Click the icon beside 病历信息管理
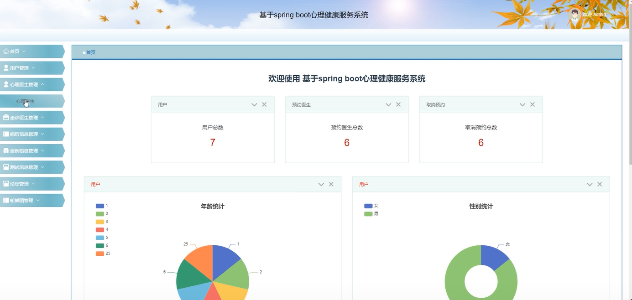 (x=6, y=134)
